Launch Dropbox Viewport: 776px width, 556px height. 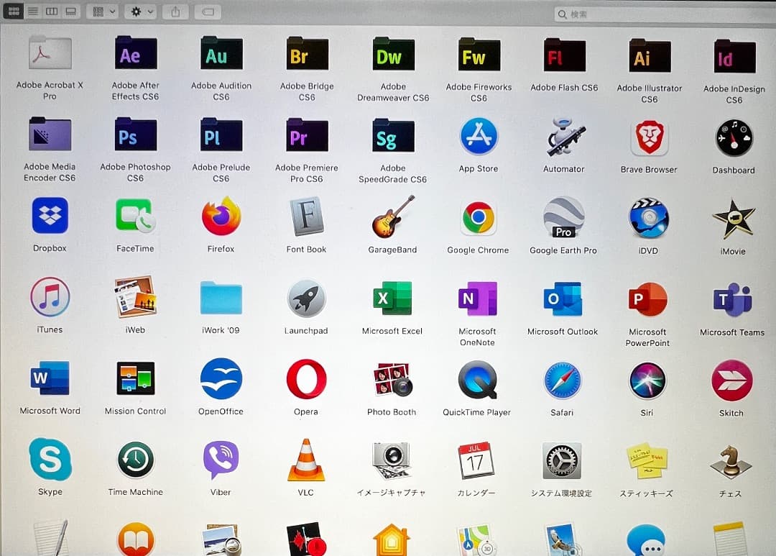pyautogui.click(x=50, y=217)
